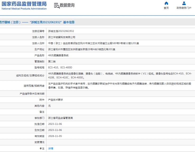This screenshot has height=152, width=195.
Task: Click the 注册人名称 label
Action: 38,37
